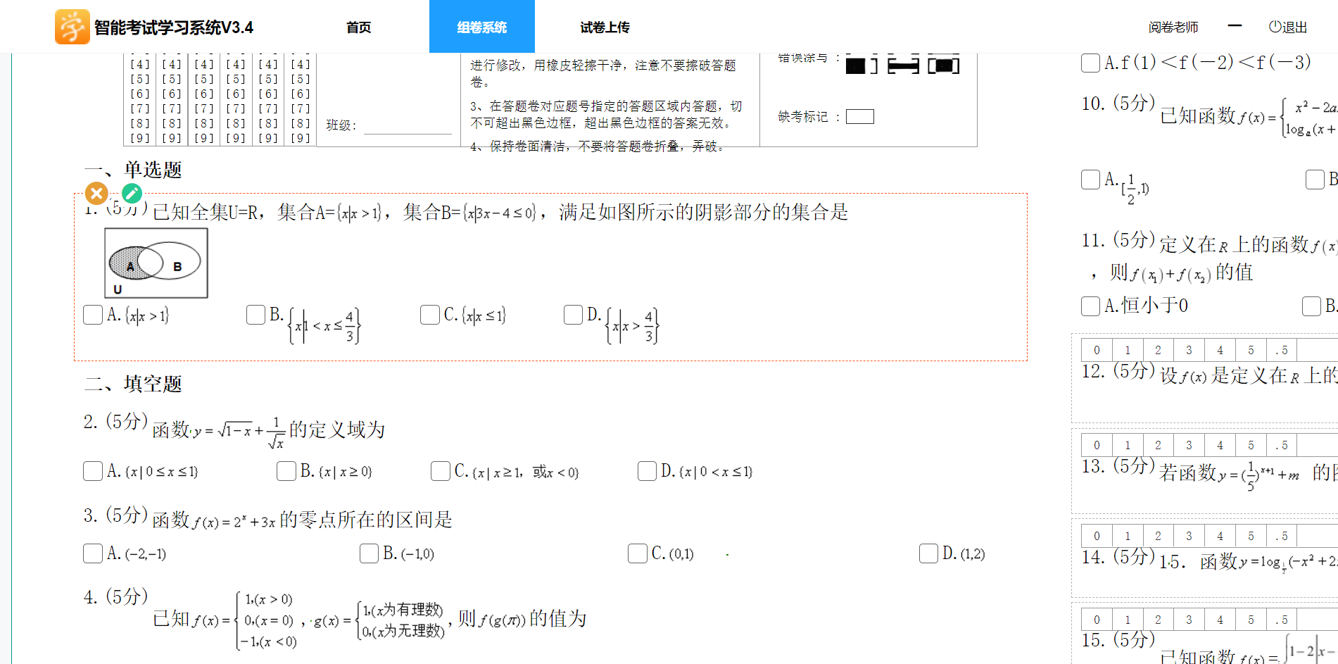Select score 2 for question 14
The height and width of the screenshot is (664, 1338).
point(1158,536)
